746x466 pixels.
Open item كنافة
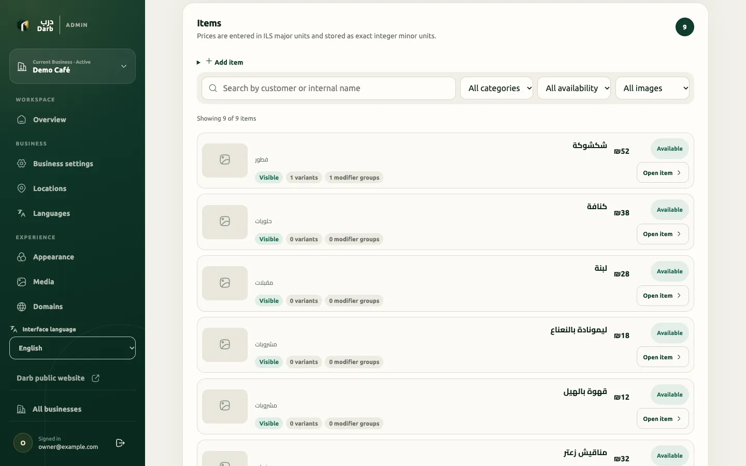663,234
